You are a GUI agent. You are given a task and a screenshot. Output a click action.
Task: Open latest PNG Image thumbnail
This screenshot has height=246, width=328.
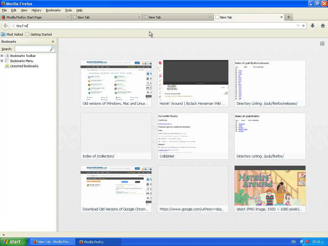pos(270,189)
